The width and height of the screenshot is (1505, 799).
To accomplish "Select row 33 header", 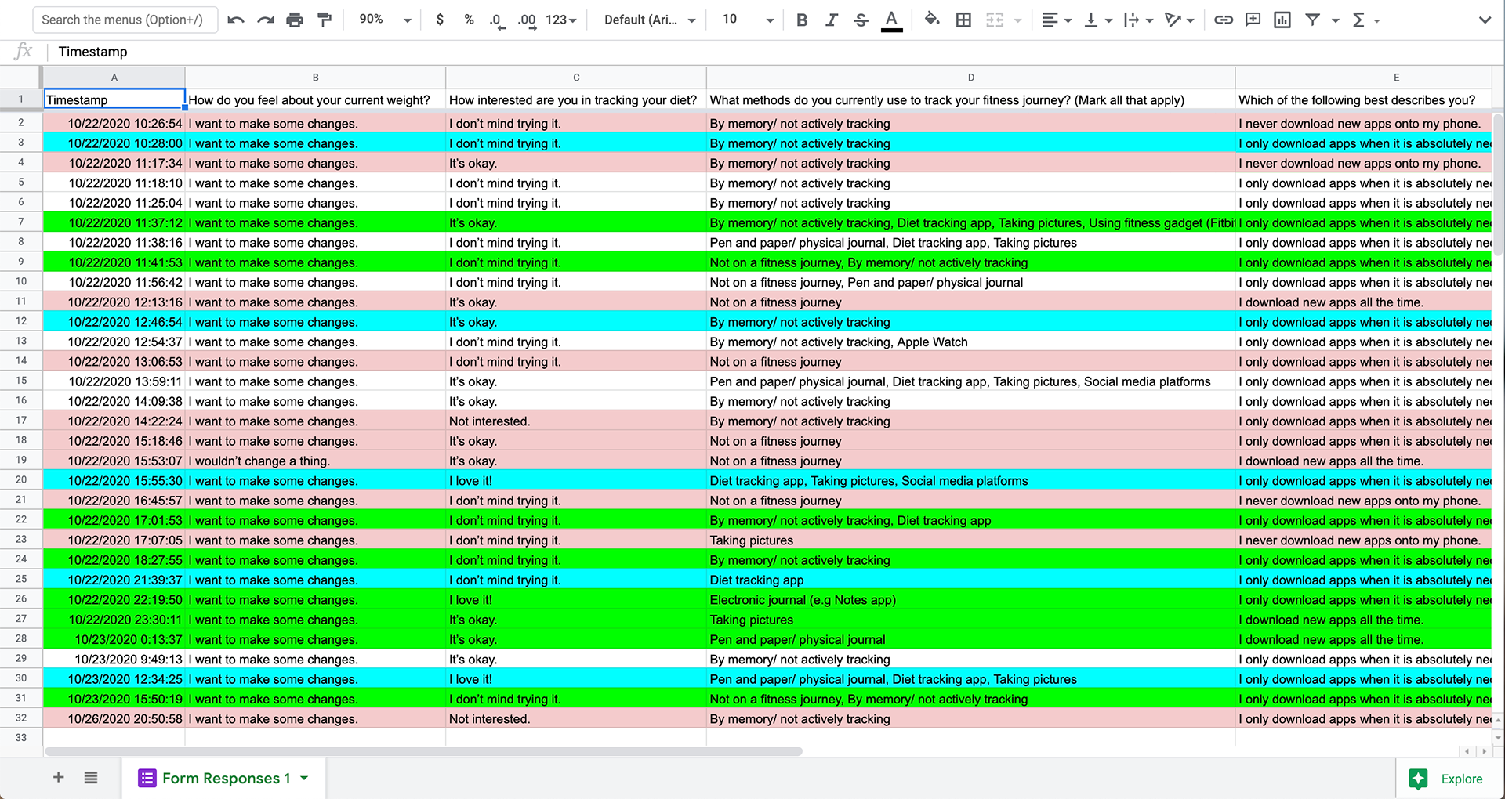I will (x=21, y=738).
